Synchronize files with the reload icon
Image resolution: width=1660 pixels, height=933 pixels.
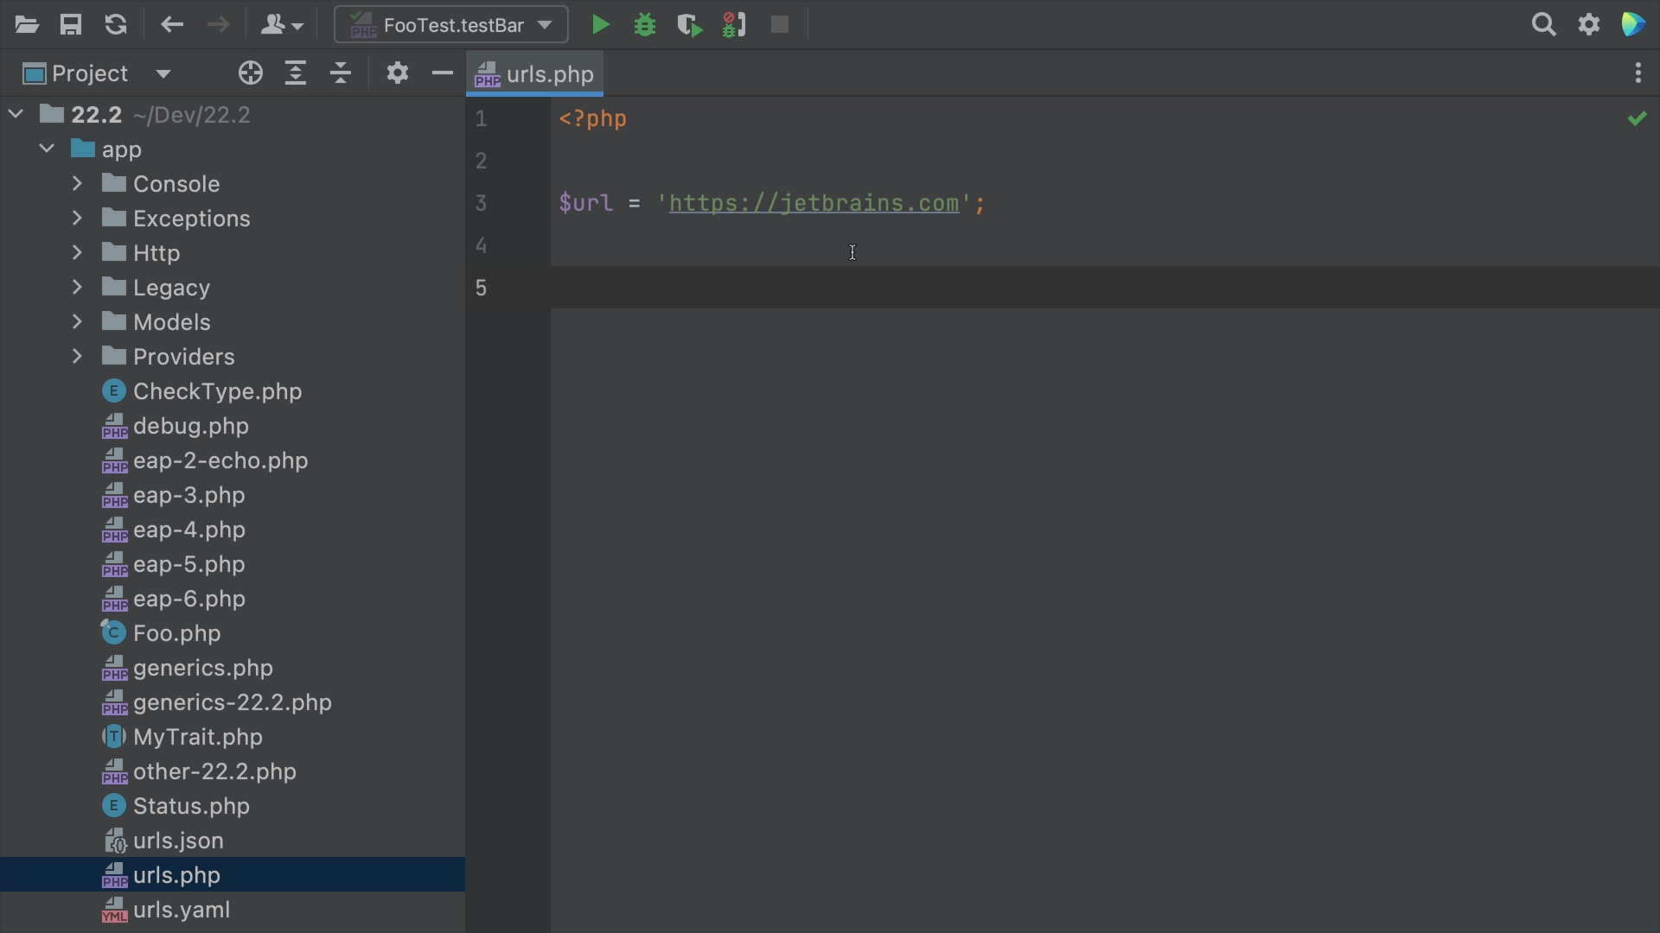(x=116, y=25)
